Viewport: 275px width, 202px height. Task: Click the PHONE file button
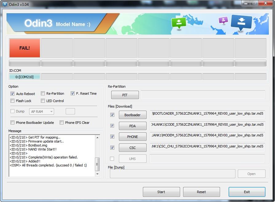point(133,137)
